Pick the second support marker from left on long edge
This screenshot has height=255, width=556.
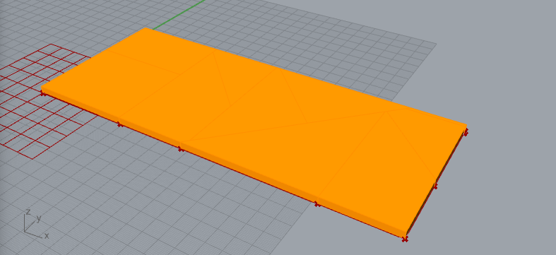pos(120,124)
